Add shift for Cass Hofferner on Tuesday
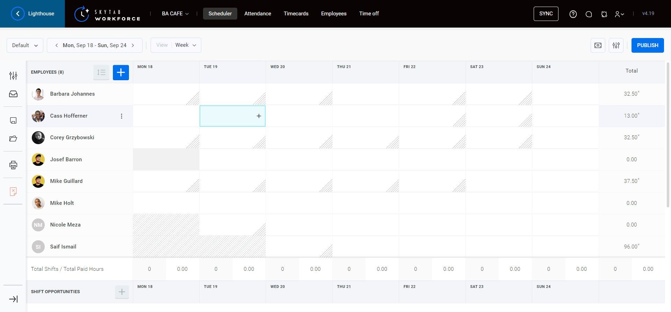671x312 pixels. point(259,116)
